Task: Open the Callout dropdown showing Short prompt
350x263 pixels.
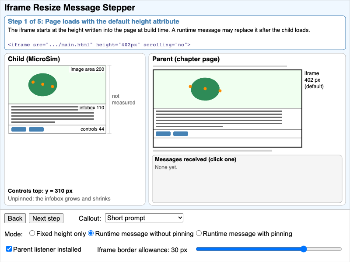Action: 144,218
